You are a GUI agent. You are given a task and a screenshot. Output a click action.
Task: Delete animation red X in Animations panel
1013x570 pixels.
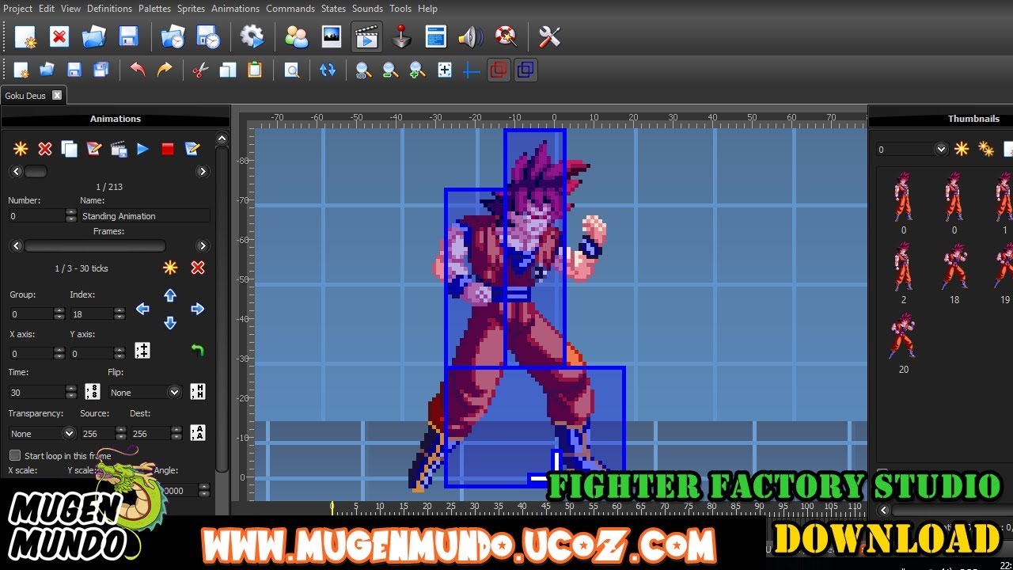(x=45, y=149)
